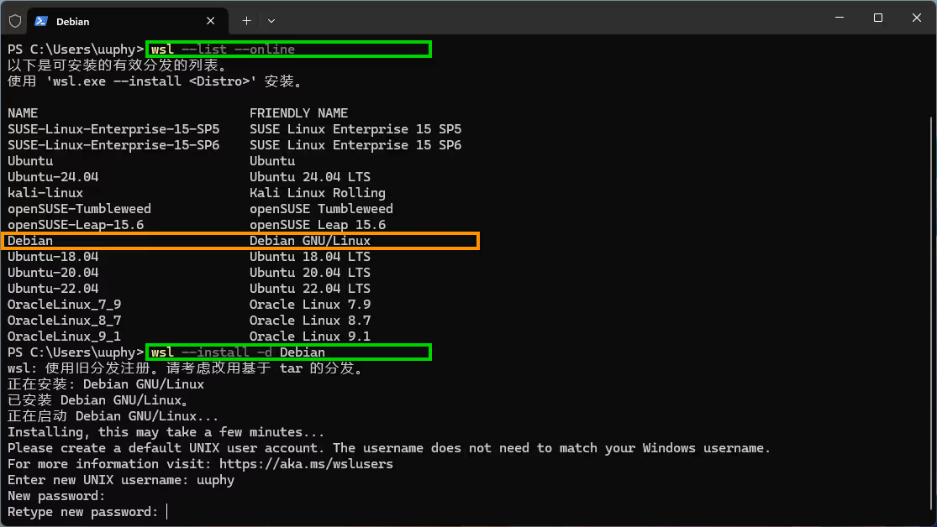The height and width of the screenshot is (527, 937).
Task: Click 'Installing, this may take a few minutes...' line
Action: (x=166, y=432)
